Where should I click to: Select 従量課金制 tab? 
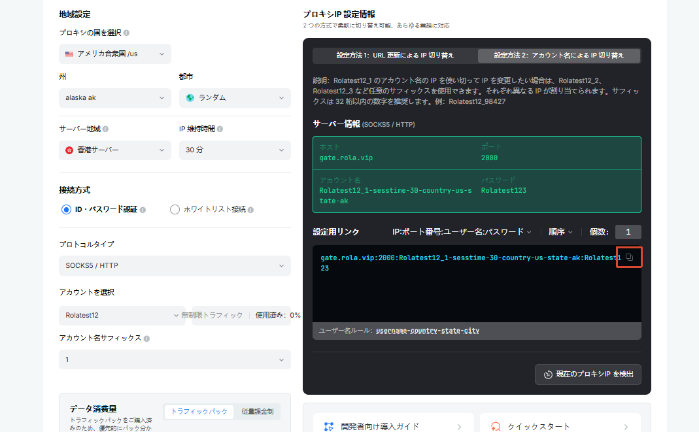coord(257,412)
